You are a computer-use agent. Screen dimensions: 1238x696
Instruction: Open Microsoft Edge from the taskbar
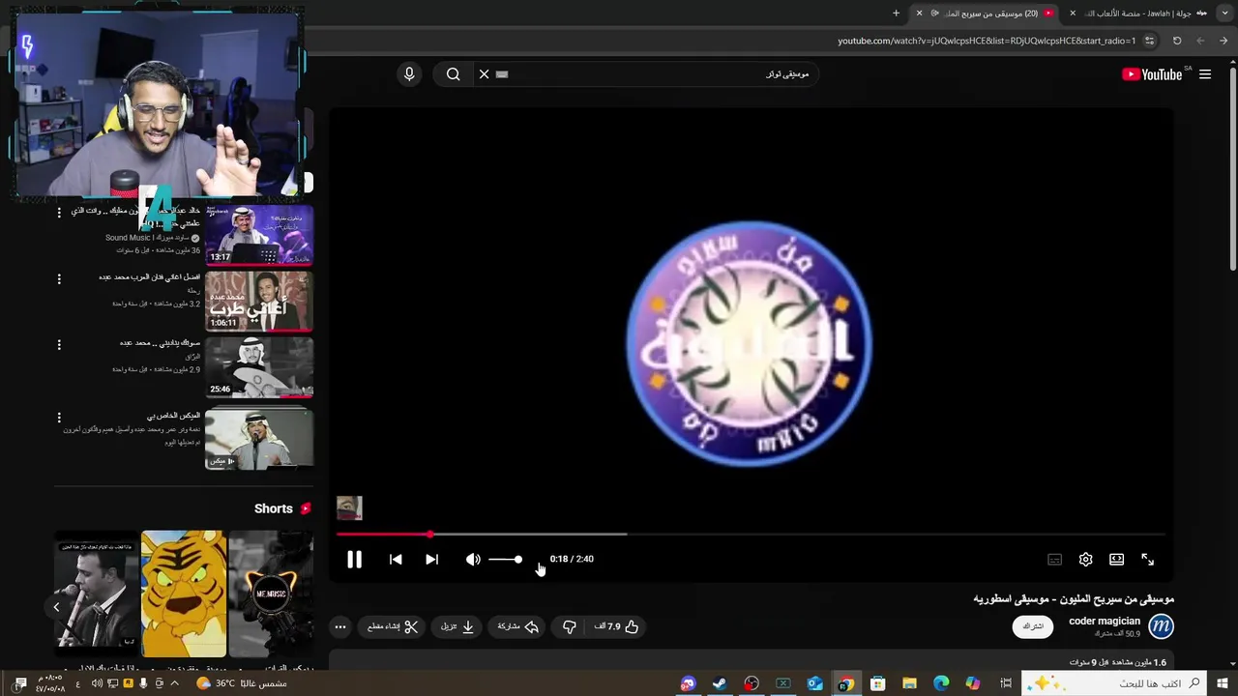[x=941, y=683]
